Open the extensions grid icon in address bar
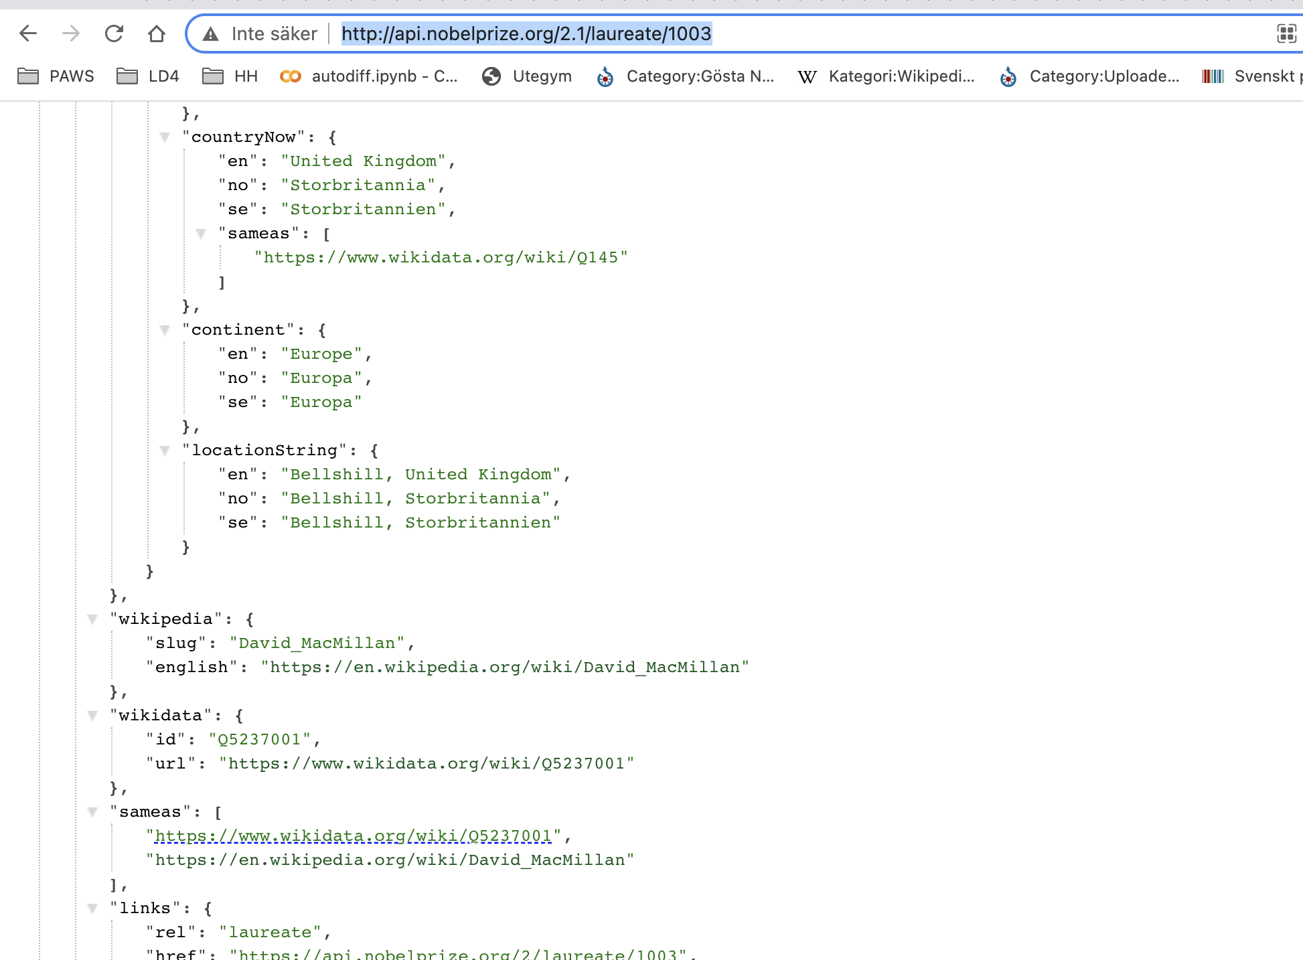 click(x=1286, y=33)
